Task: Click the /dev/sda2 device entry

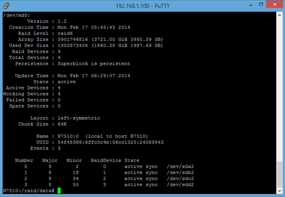Action: pos(180,167)
